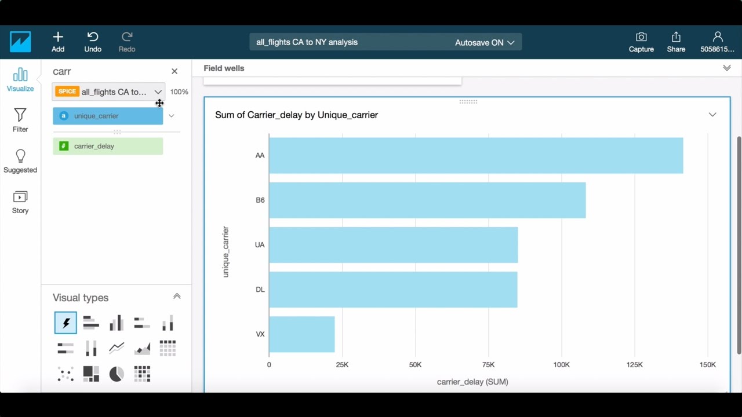Image resolution: width=742 pixels, height=417 pixels.
Task: Click the Redo button
Action: 127,42
